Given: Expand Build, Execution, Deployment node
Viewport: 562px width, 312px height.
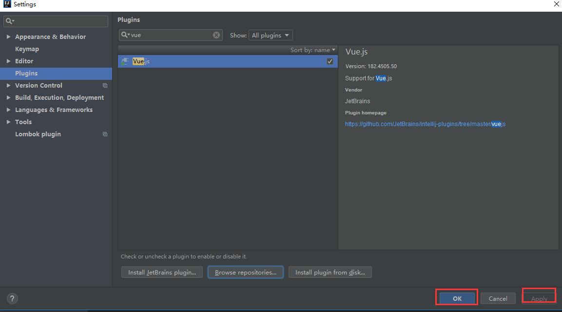Looking at the screenshot, I should 8,98.
